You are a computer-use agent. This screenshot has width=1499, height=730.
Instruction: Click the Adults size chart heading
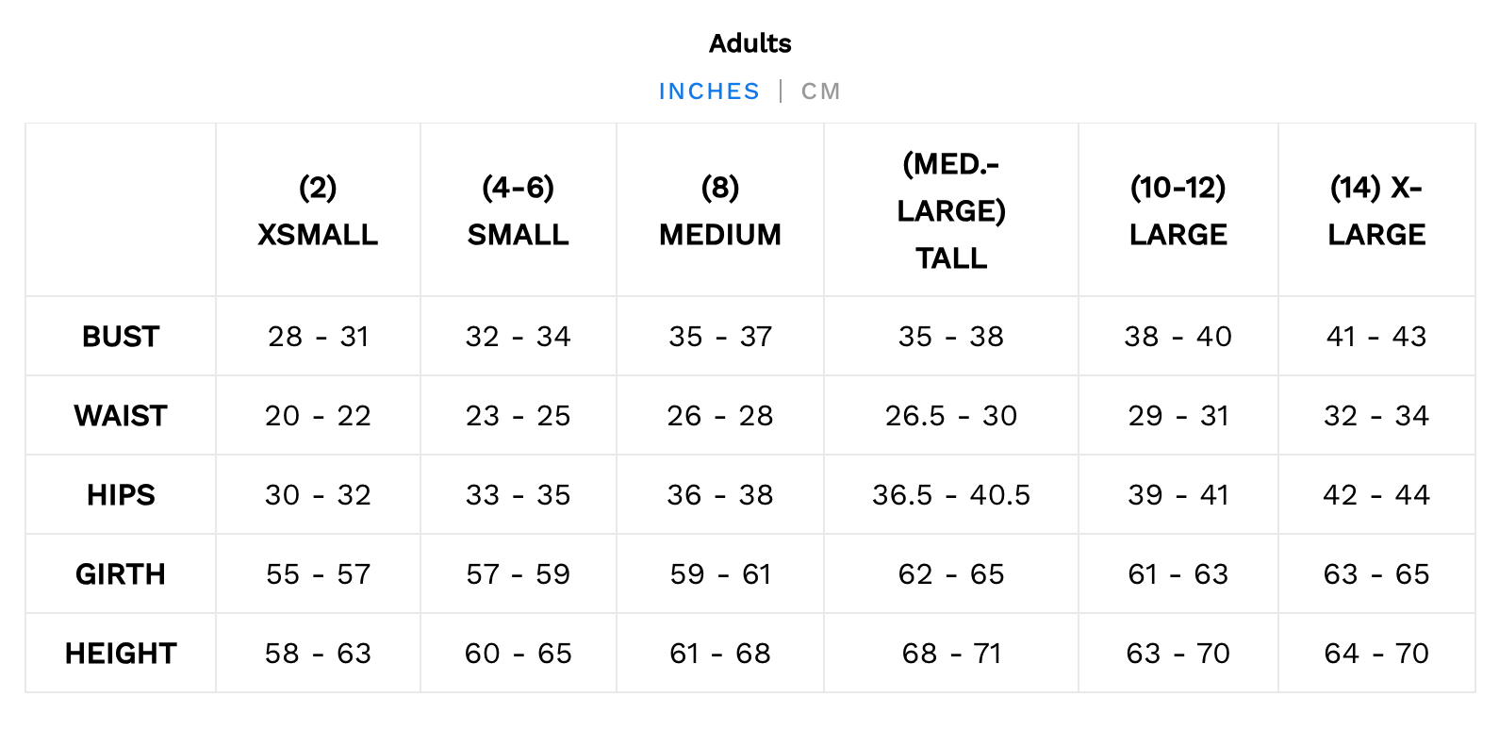749,43
